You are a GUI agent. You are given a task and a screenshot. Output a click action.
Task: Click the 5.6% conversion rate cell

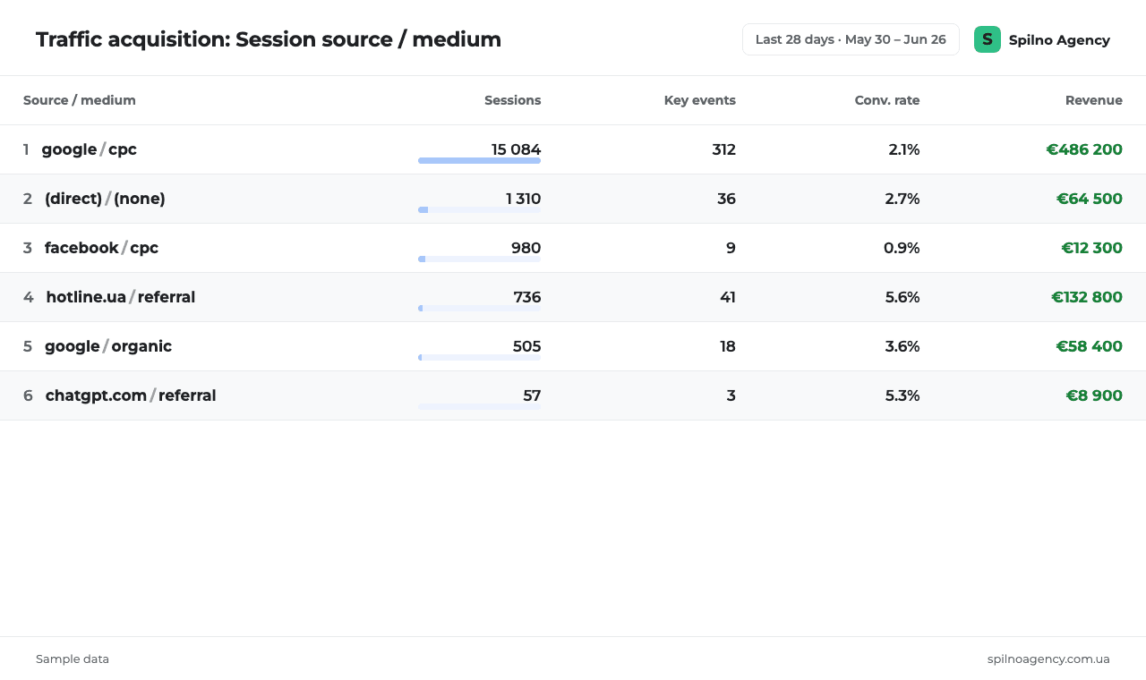pos(902,297)
